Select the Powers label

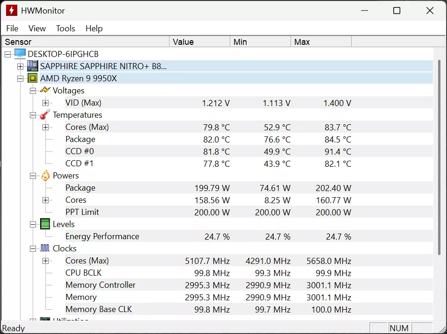pyautogui.click(x=66, y=176)
